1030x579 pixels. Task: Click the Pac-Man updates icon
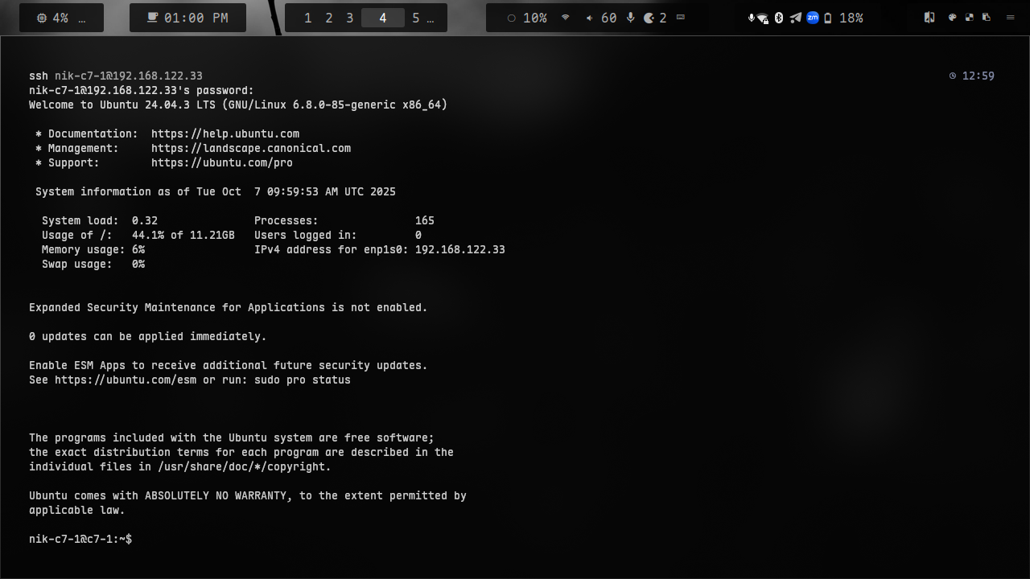(649, 18)
